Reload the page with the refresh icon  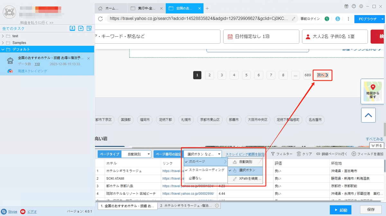point(100,19)
